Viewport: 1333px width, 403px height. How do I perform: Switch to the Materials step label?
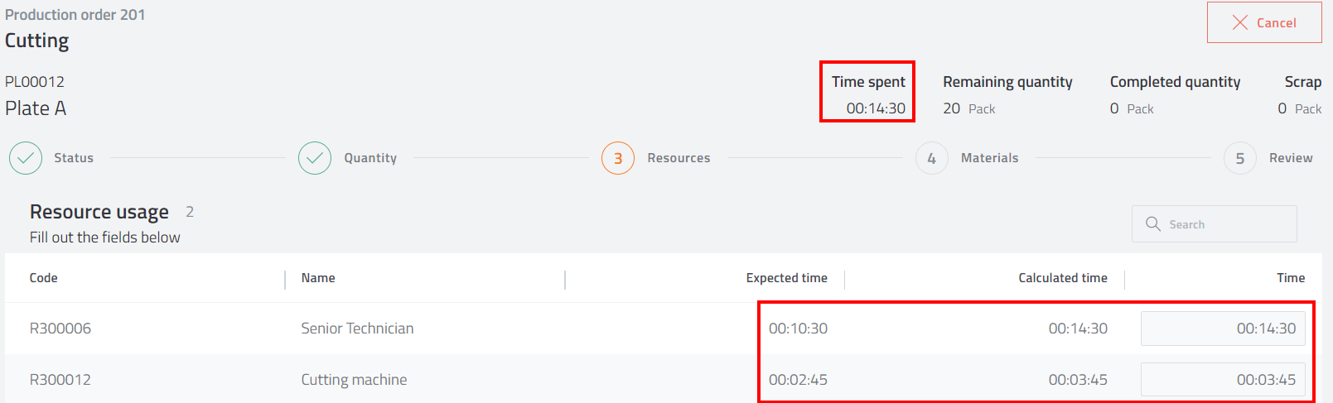point(990,158)
